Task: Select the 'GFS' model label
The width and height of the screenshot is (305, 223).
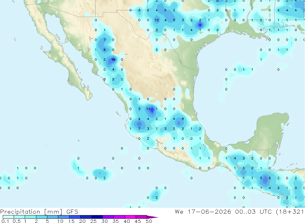Action: point(72,211)
